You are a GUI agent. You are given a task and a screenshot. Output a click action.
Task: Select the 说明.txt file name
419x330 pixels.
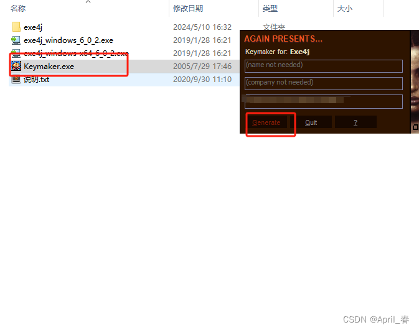[36, 80]
